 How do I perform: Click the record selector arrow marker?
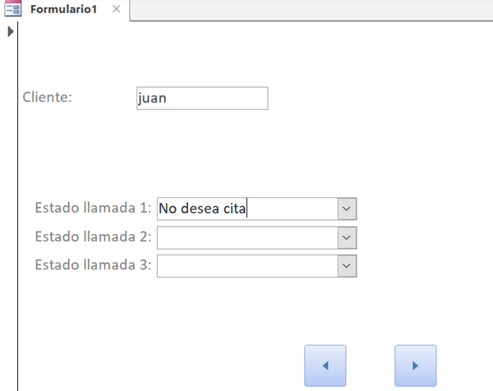tap(10, 32)
